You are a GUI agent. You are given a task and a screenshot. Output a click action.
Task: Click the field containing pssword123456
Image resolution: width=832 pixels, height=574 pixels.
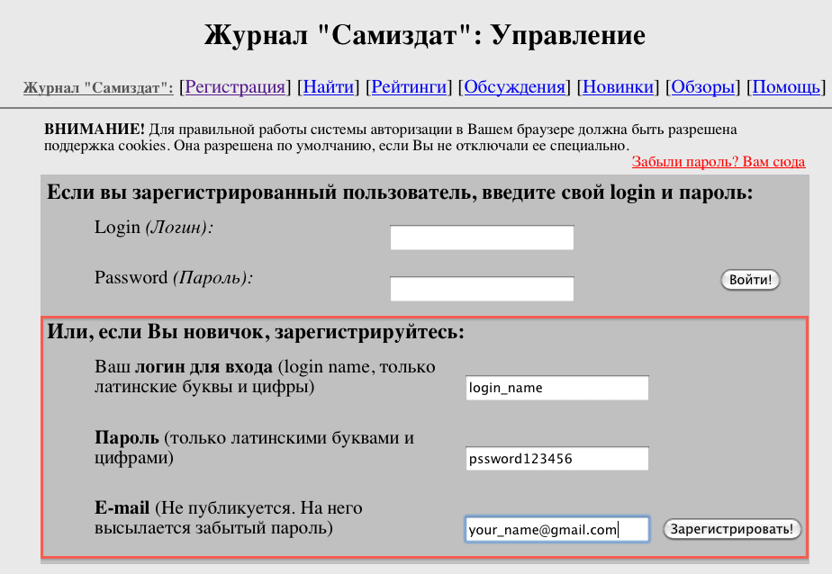click(556, 459)
